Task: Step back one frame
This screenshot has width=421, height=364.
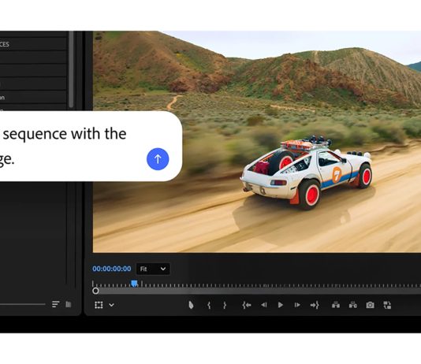Action: (x=264, y=305)
